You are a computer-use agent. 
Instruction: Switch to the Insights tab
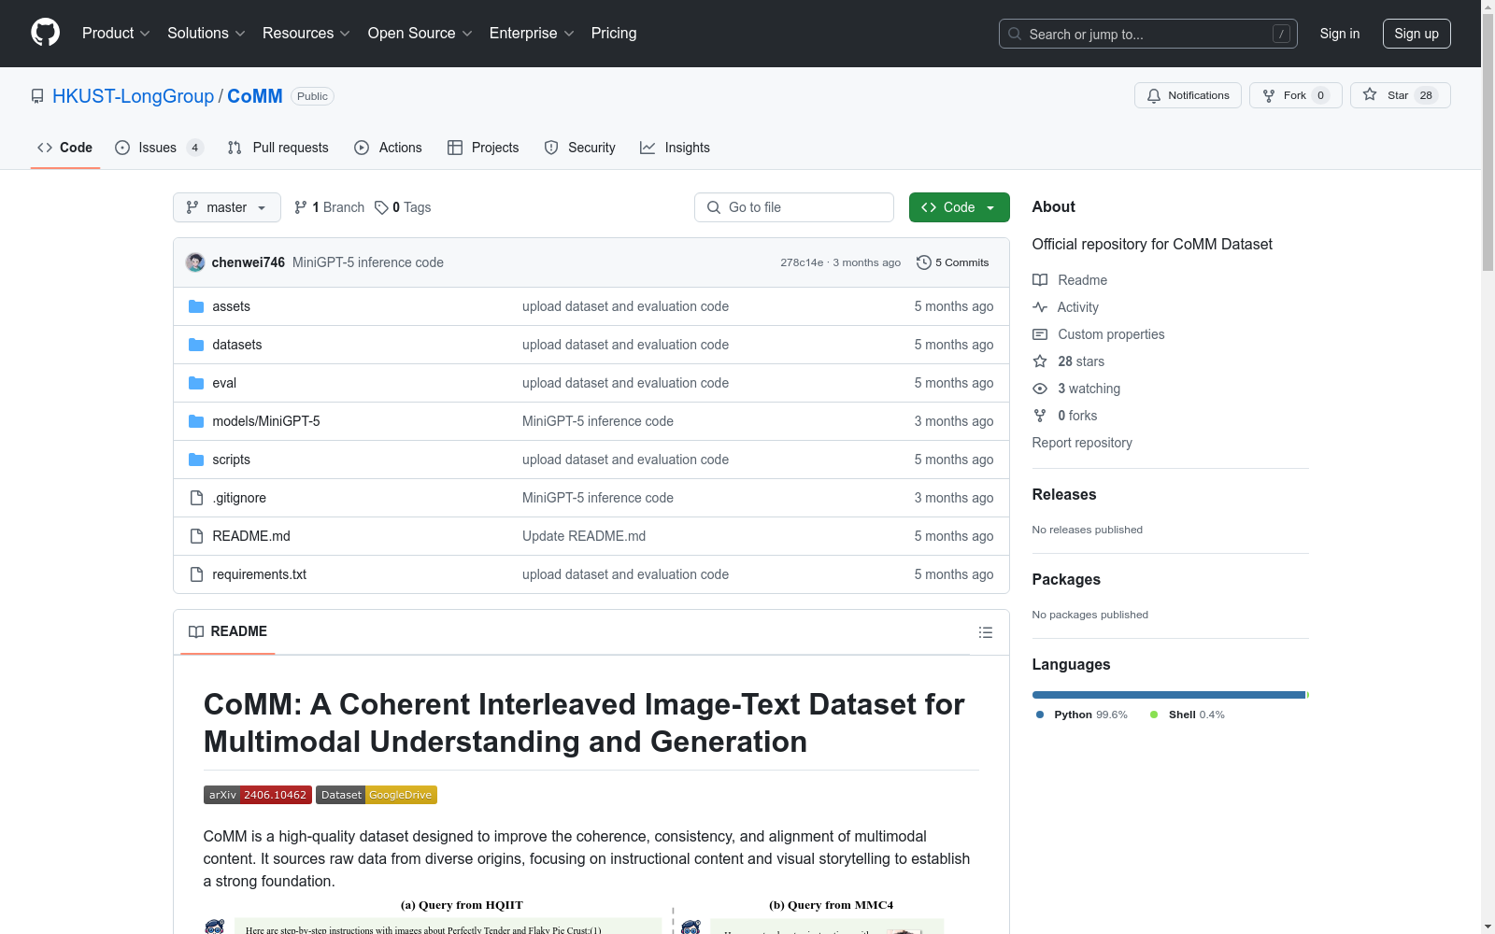[676, 148]
